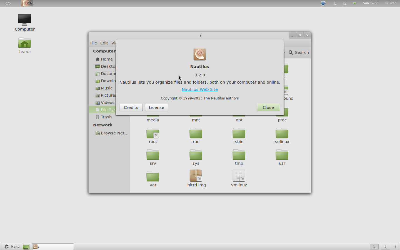Open the Nautilus Web Site link
The image size is (400, 250).
click(199, 89)
